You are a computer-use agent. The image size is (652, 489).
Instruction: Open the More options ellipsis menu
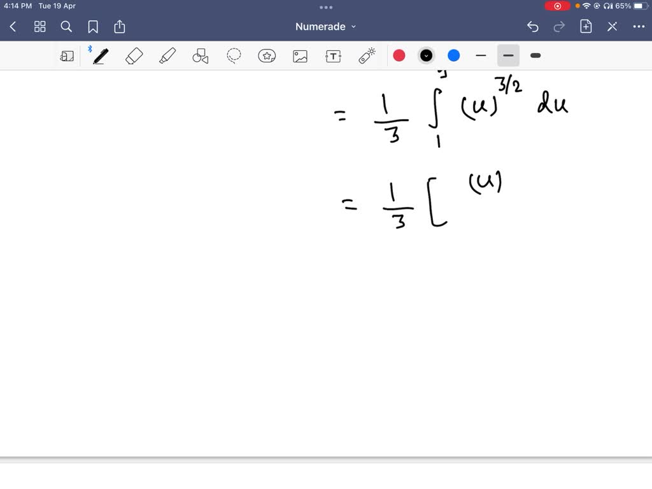pyautogui.click(x=639, y=27)
